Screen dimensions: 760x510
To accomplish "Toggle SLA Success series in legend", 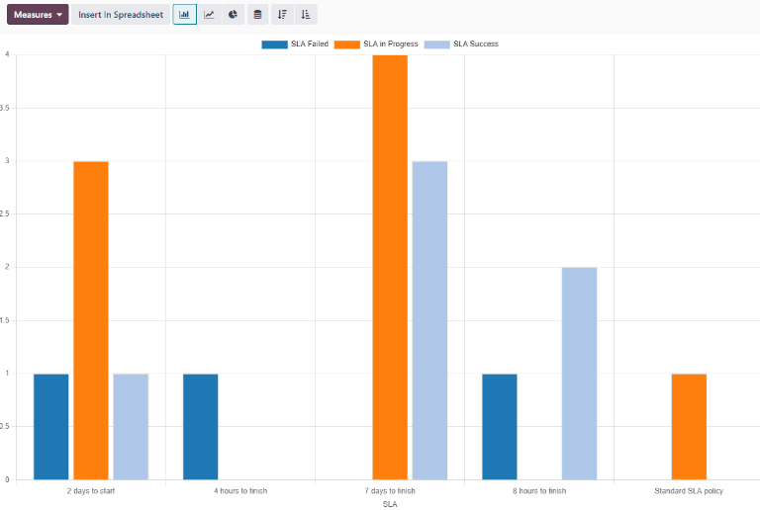I will tap(475, 44).
